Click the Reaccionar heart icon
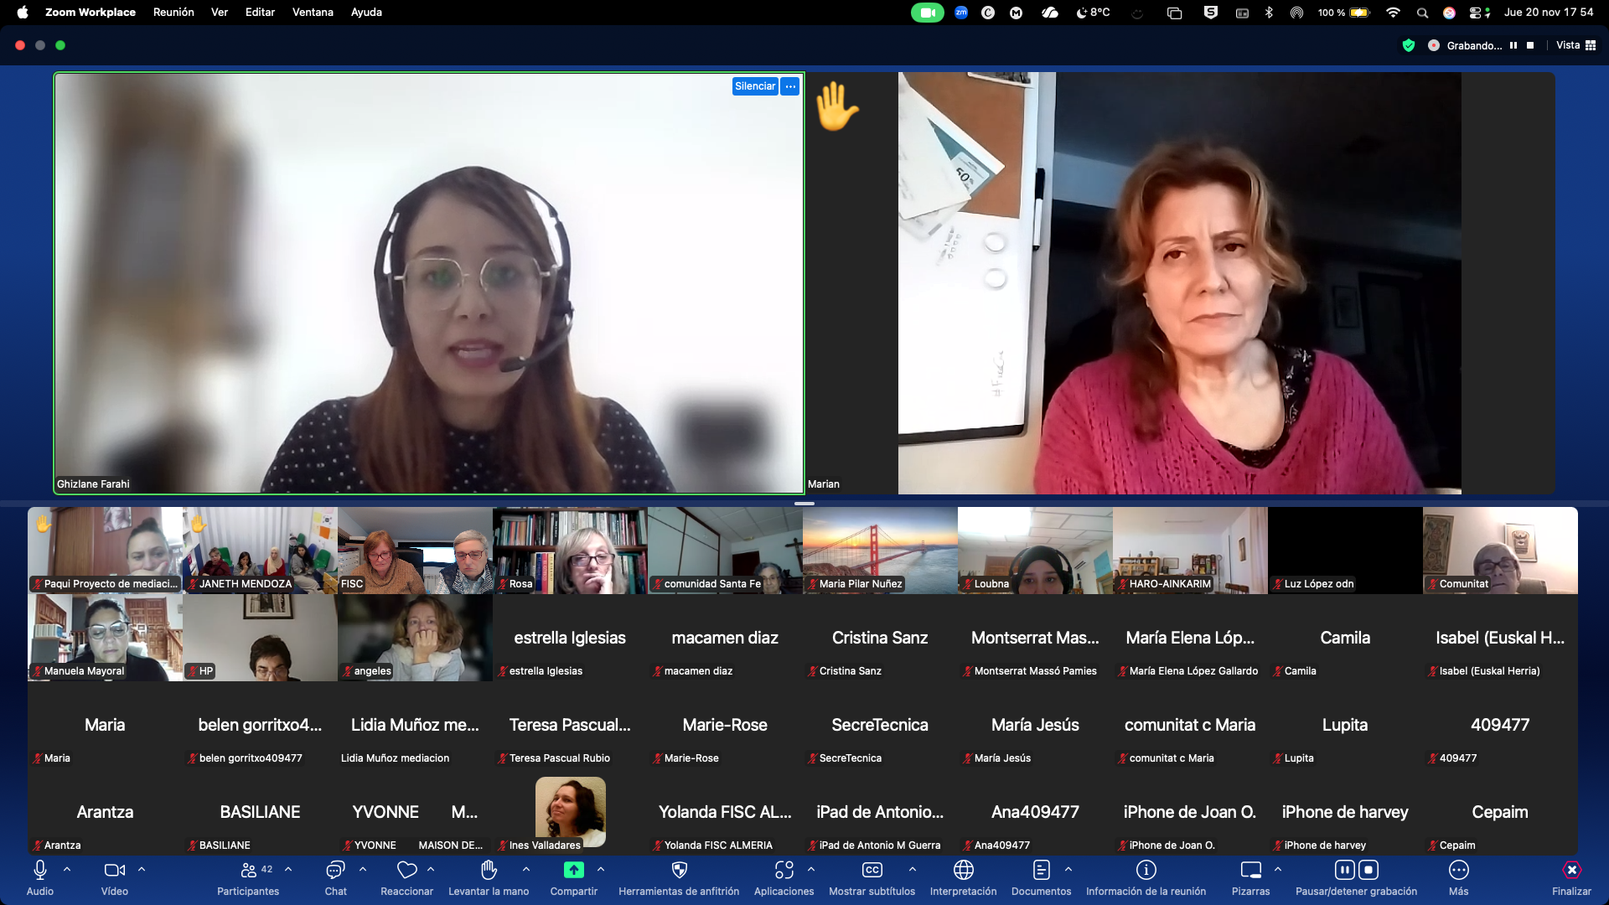Image resolution: width=1609 pixels, height=905 pixels. pos(406,870)
